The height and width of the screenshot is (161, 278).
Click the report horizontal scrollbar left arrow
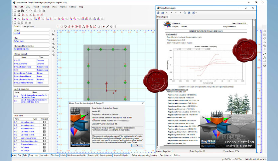[158, 147]
